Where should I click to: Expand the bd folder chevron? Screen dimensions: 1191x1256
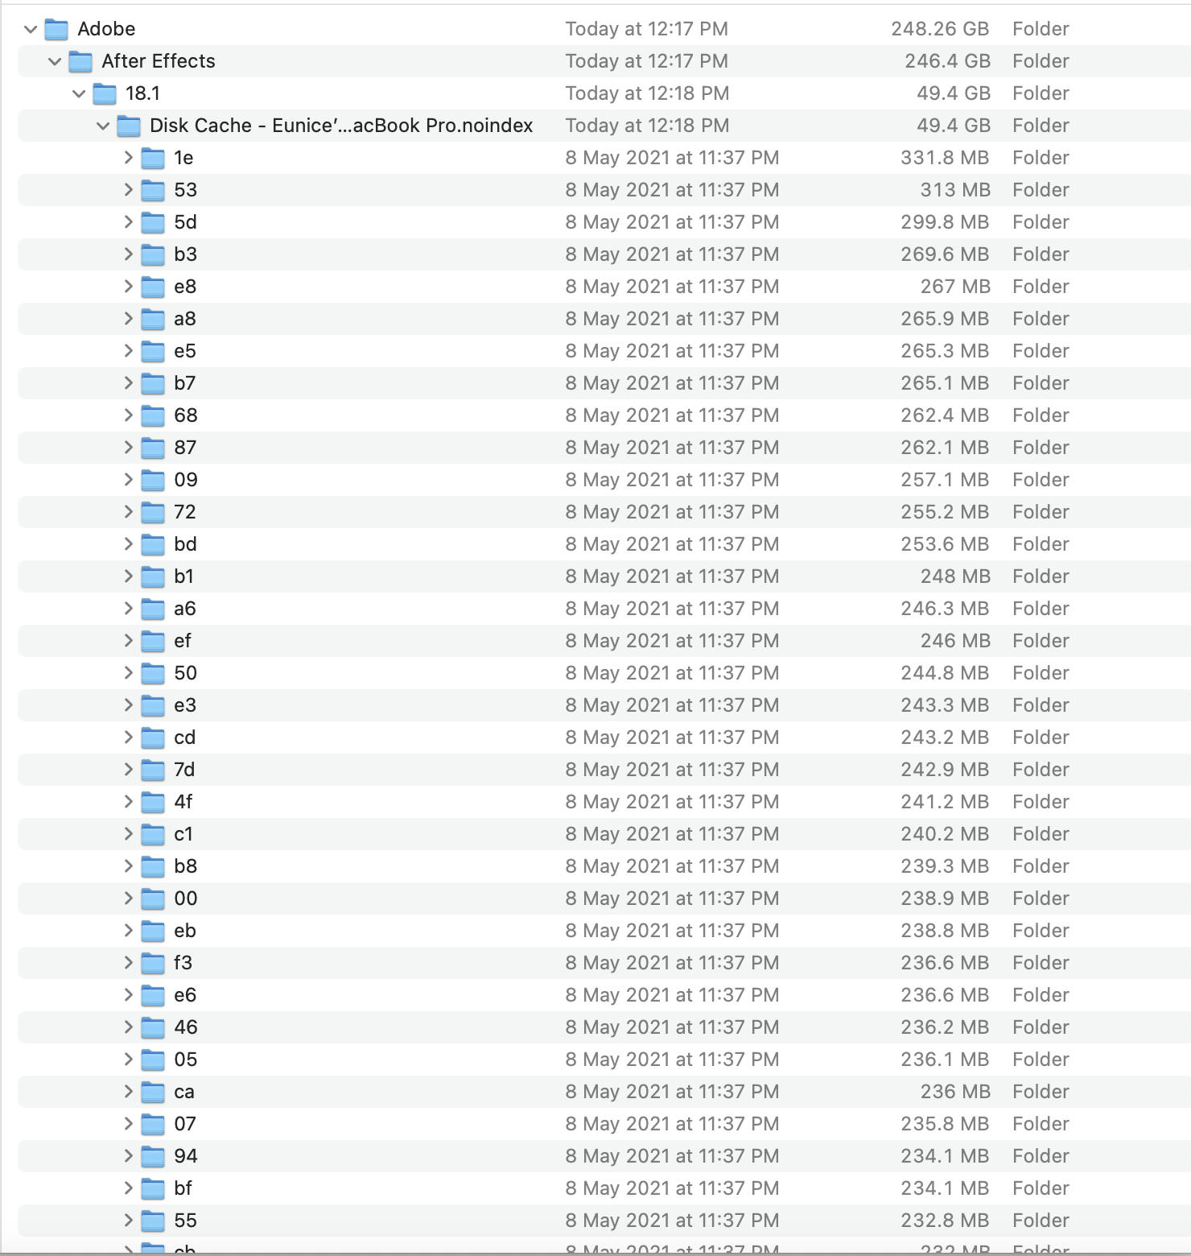point(128,544)
